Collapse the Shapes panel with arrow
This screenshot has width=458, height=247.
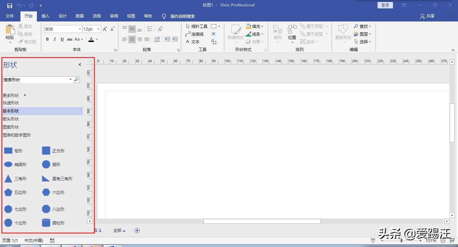click(80, 64)
